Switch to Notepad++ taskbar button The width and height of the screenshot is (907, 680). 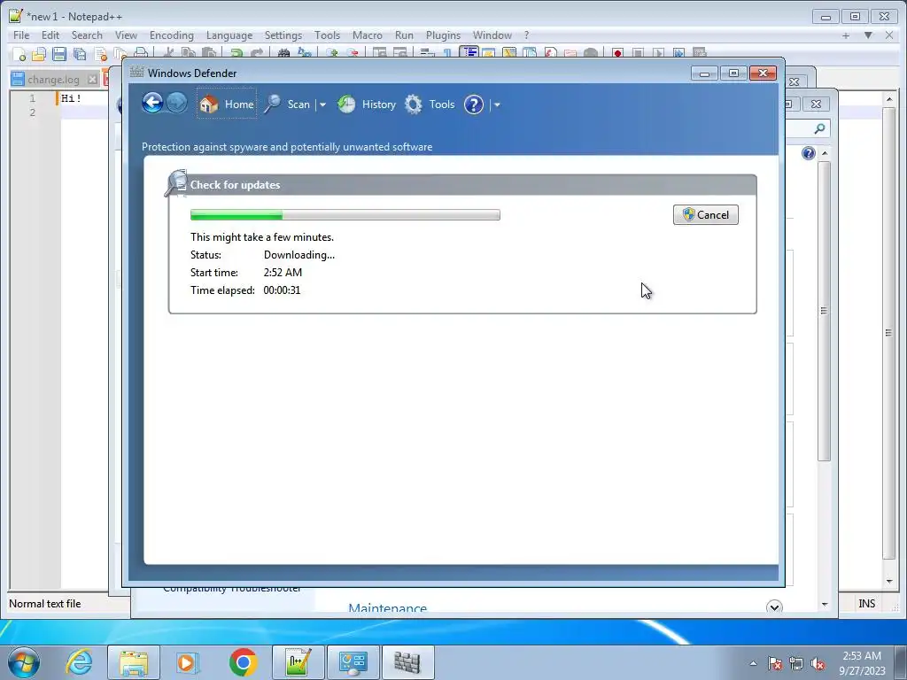coord(298,662)
